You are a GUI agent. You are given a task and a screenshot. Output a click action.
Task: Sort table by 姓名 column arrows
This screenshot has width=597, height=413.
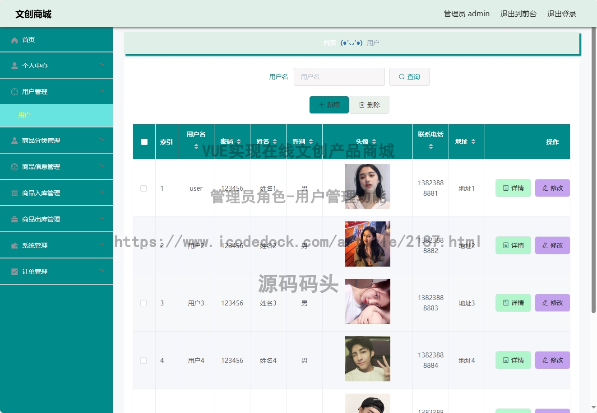click(x=275, y=141)
